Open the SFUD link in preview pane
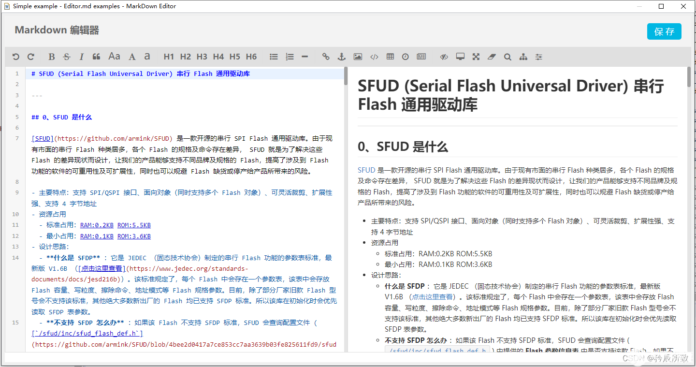The height and width of the screenshot is (367, 696). tap(366, 170)
